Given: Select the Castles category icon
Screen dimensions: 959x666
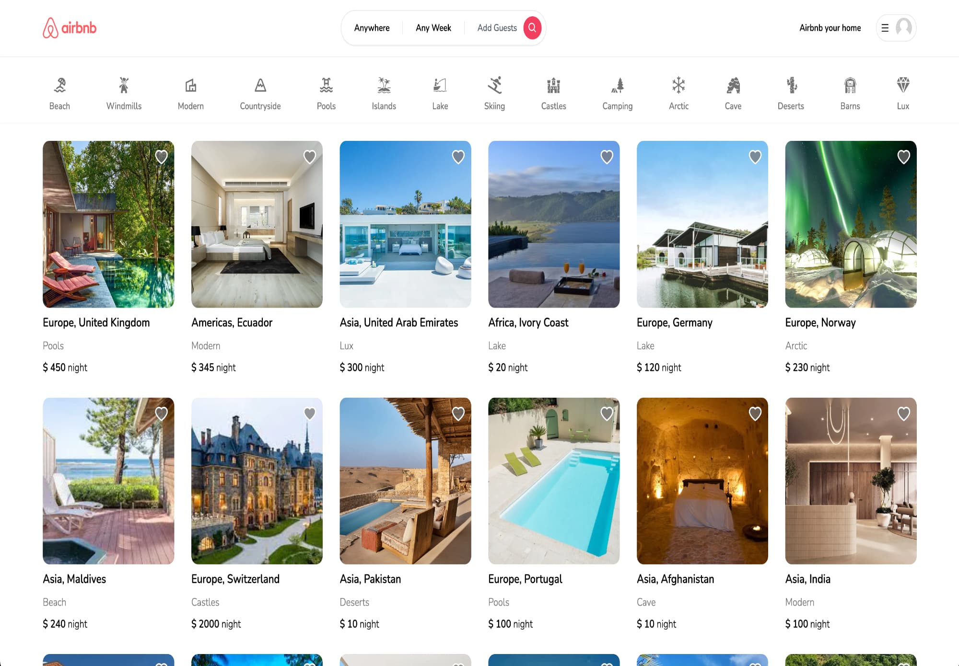Looking at the screenshot, I should click(x=553, y=85).
